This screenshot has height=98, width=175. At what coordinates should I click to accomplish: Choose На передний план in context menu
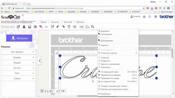(118, 72)
